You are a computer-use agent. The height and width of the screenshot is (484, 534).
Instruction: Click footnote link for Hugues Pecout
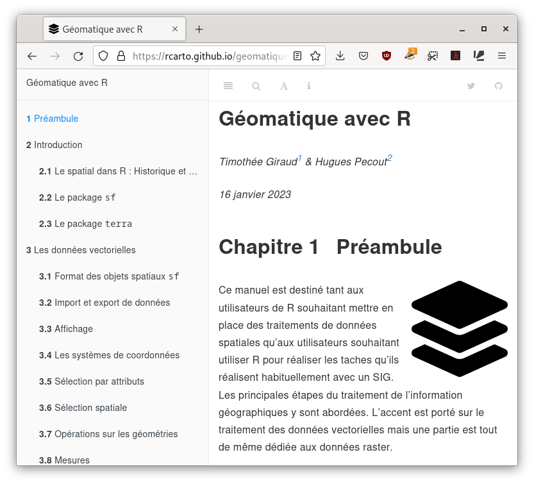pos(390,157)
